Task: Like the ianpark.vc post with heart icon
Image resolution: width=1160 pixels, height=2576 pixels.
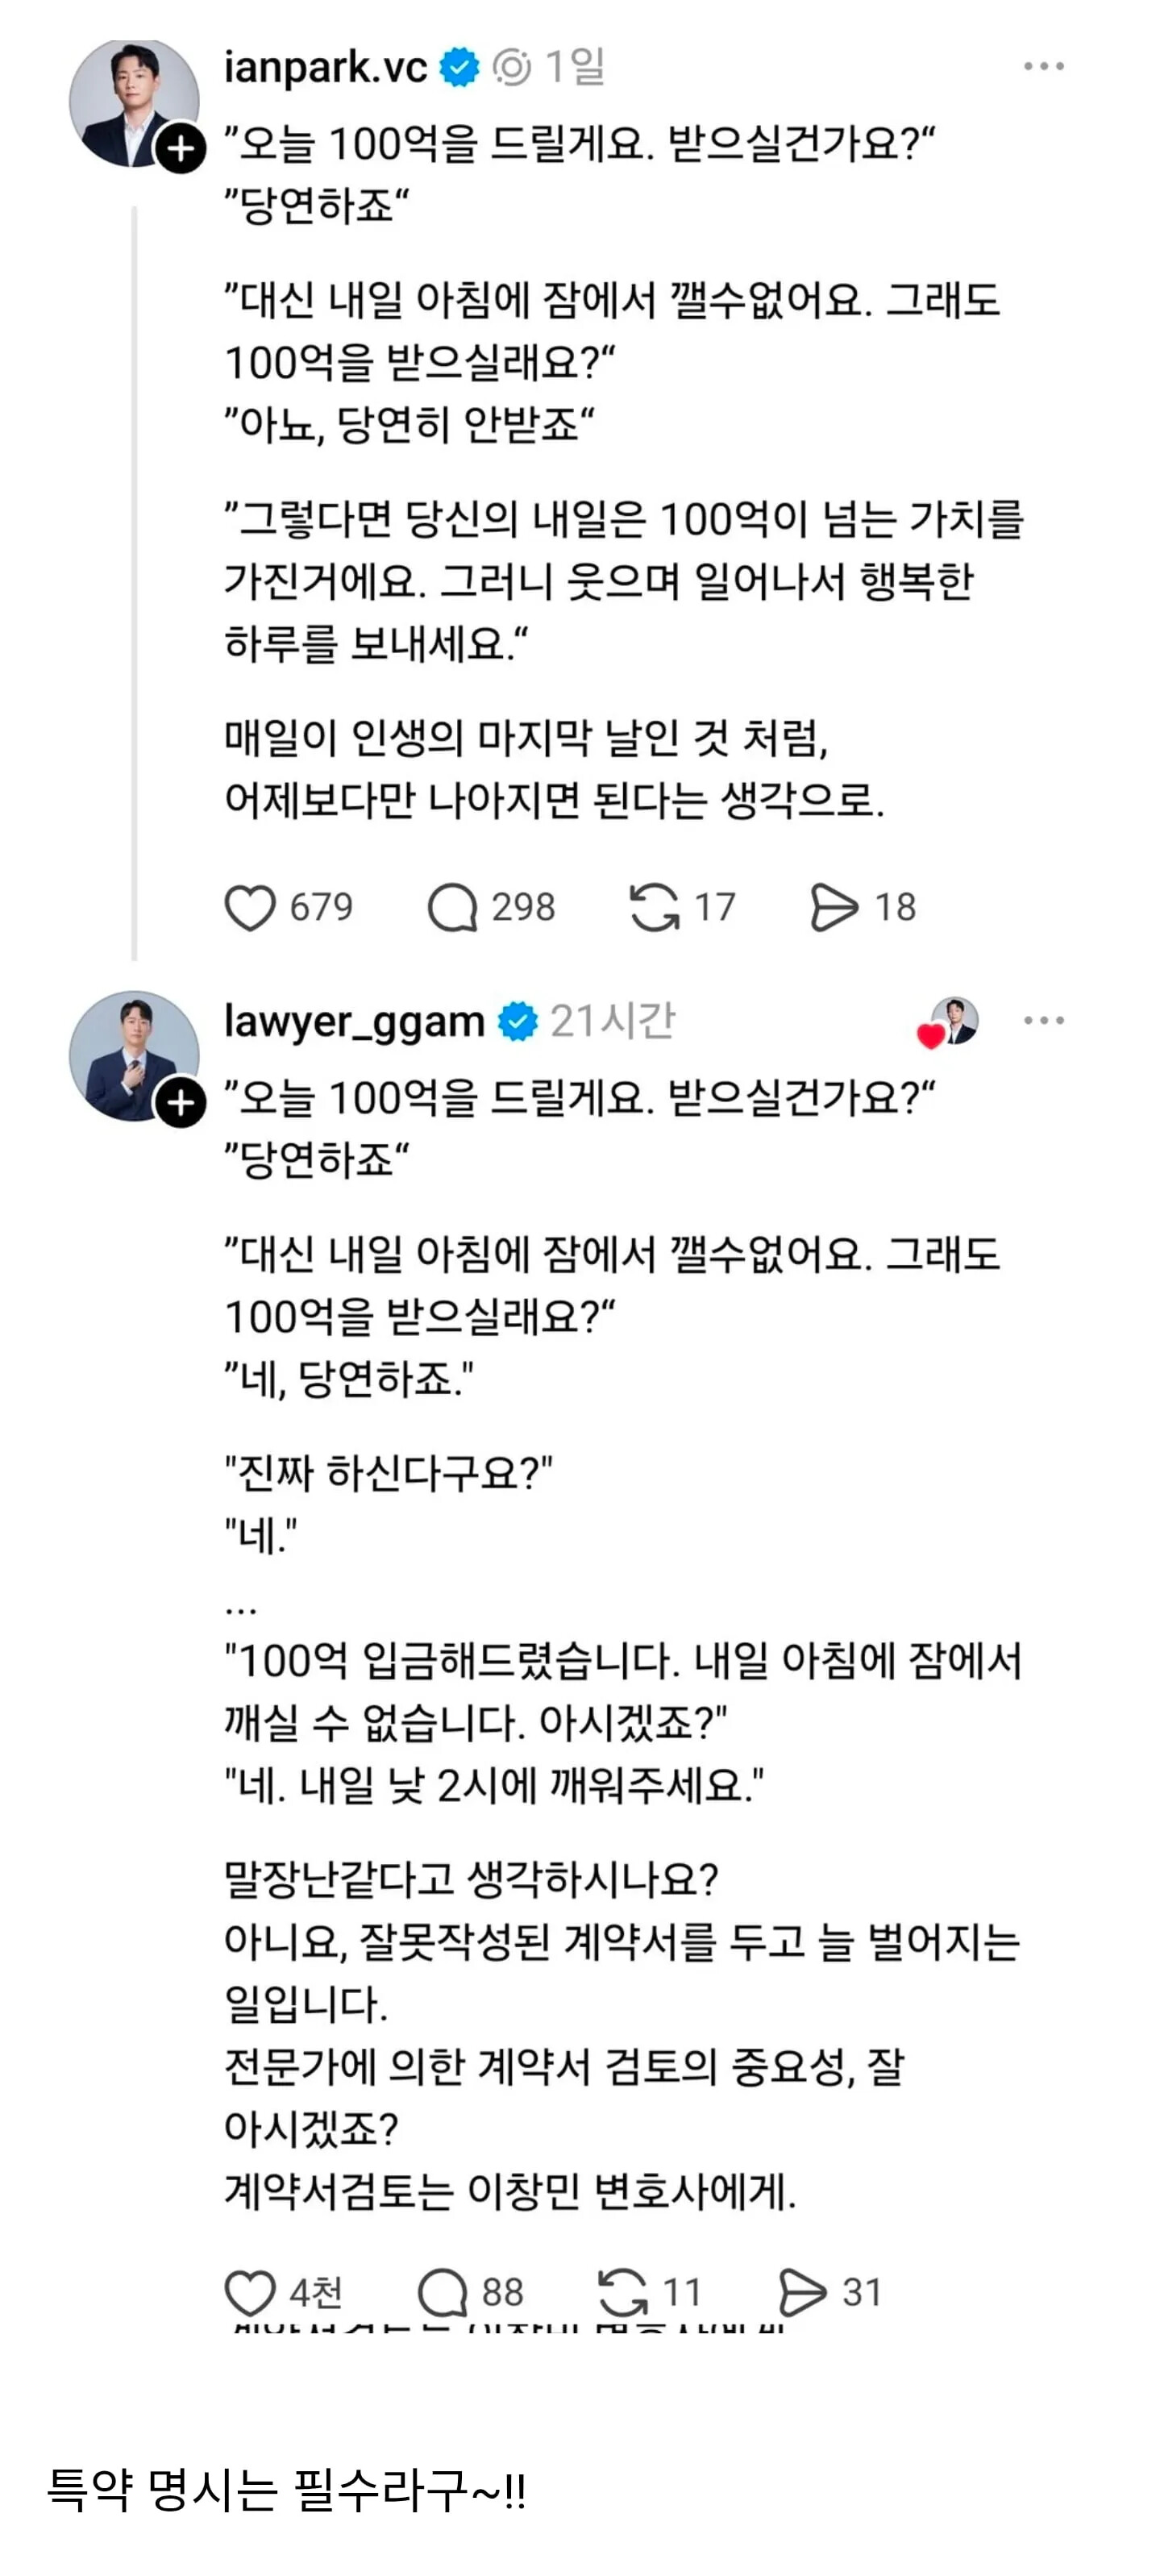Action: coord(249,908)
